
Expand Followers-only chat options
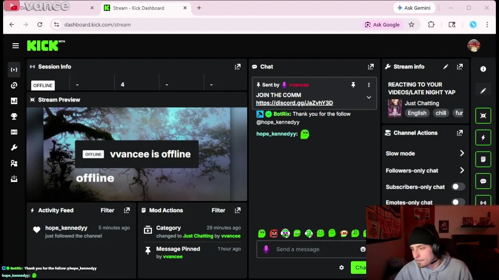point(462,170)
